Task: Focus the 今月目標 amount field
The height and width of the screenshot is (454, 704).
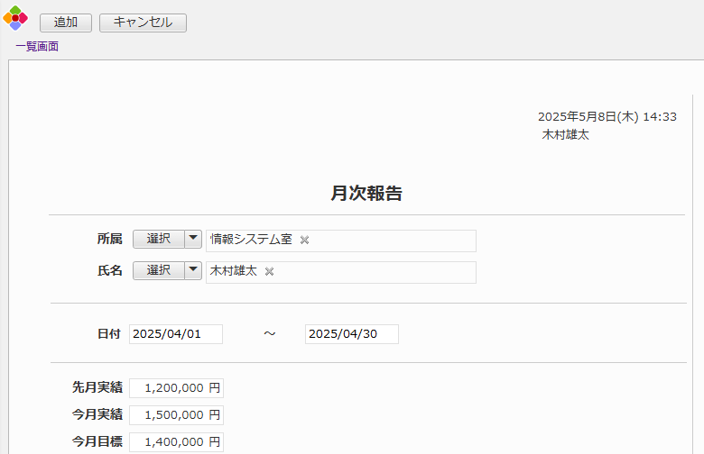Action: click(176, 442)
